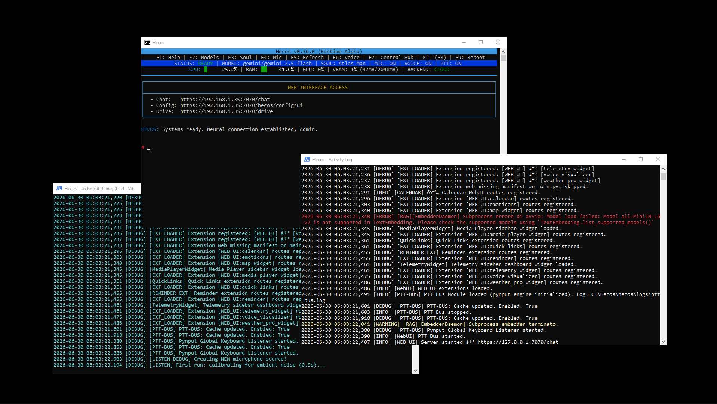Viewport: 717px width, 404px height.
Task: Close the Activity Log window
Action: (658, 159)
